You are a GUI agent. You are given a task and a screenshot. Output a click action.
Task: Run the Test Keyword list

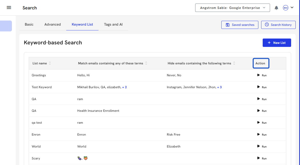262,87
